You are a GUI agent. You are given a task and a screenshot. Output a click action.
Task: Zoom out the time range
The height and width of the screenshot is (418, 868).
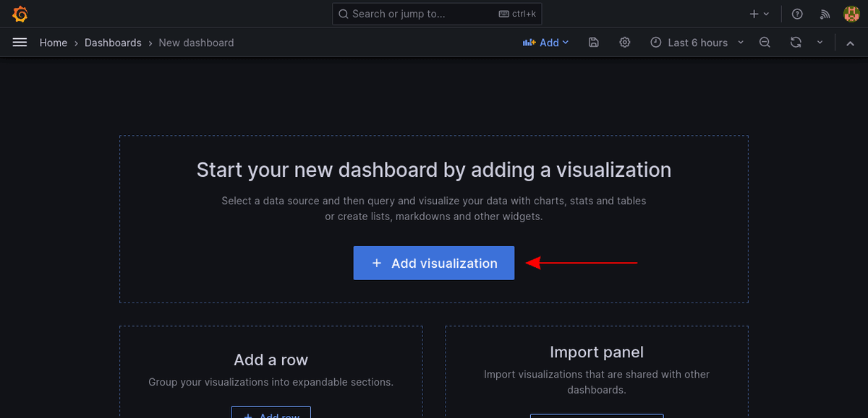coord(765,43)
